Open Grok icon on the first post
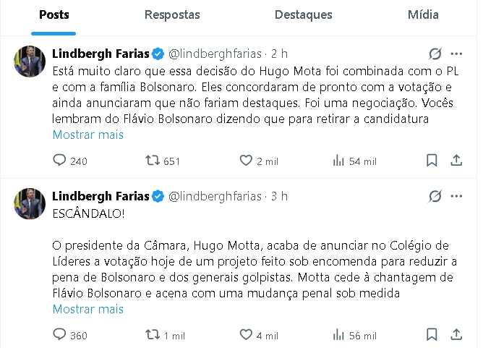 point(435,54)
